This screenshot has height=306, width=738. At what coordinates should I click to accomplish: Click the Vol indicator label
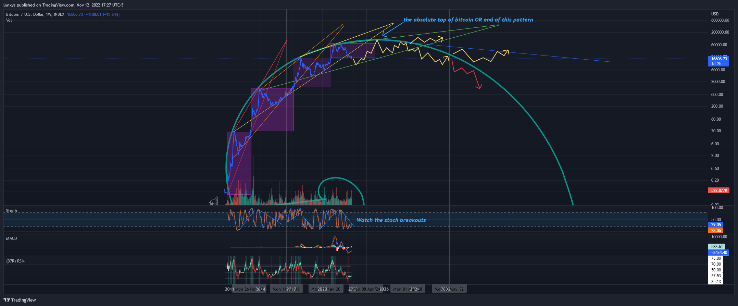(9, 20)
